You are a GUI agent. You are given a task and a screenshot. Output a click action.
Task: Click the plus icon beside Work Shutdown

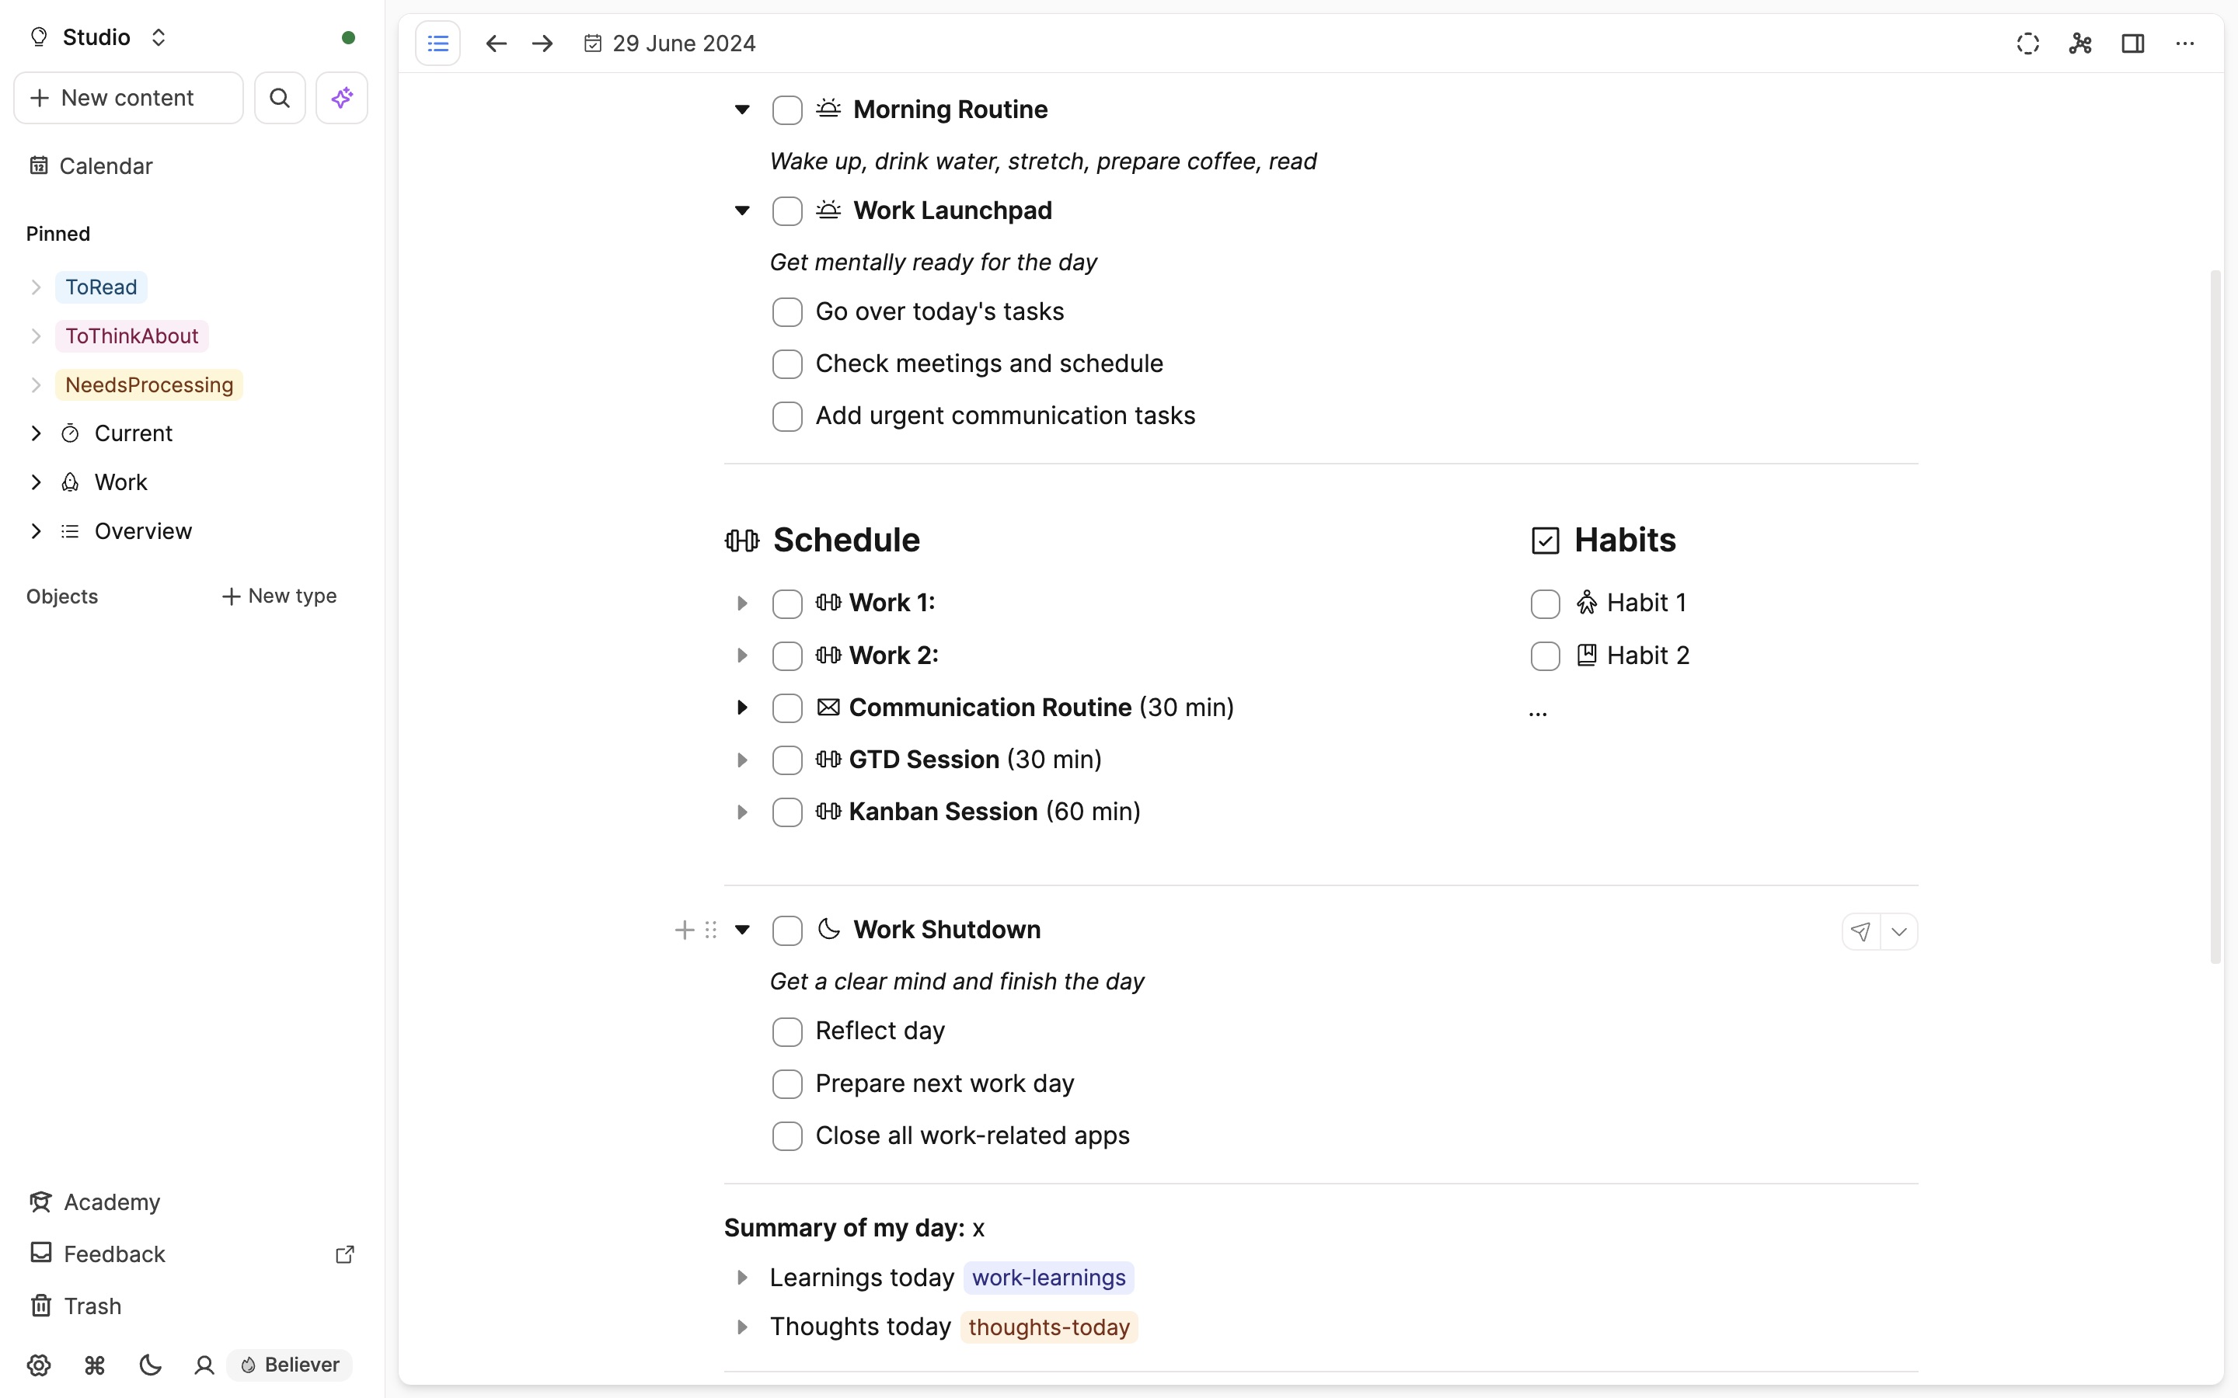(x=685, y=930)
